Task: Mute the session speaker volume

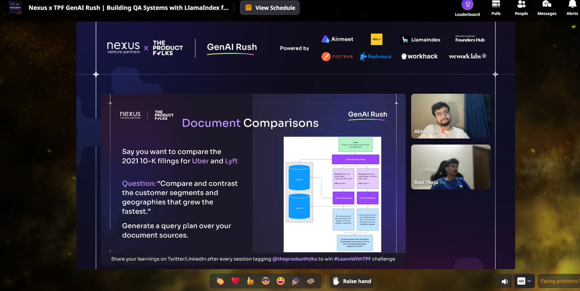Action: coord(505,281)
